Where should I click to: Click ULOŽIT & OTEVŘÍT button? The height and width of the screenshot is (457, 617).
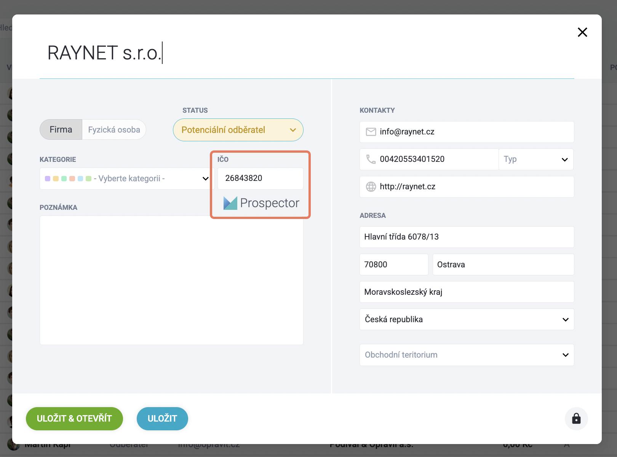coord(74,419)
